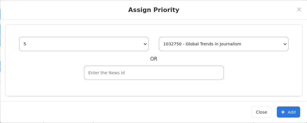Open the Global Trends in Journalism dropdown
This screenshot has height=123, width=307.
(224, 44)
